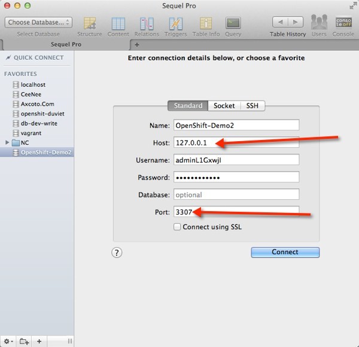Image resolution: width=359 pixels, height=347 pixels.
Task: Click the Name input field
Action: tap(236, 125)
